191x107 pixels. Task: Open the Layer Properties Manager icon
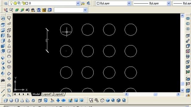point(6,3)
